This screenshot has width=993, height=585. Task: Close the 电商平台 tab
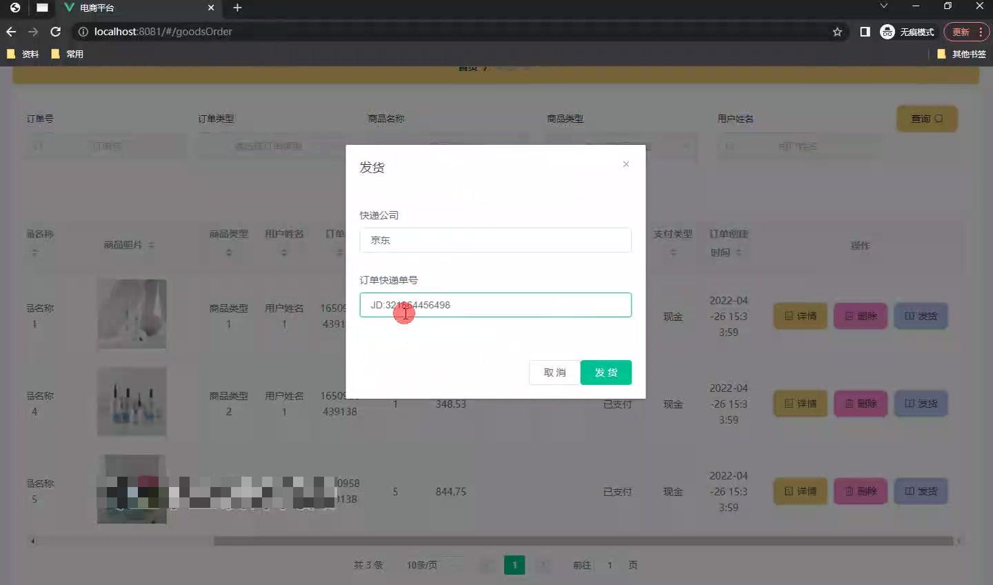pyautogui.click(x=211, y=8)
